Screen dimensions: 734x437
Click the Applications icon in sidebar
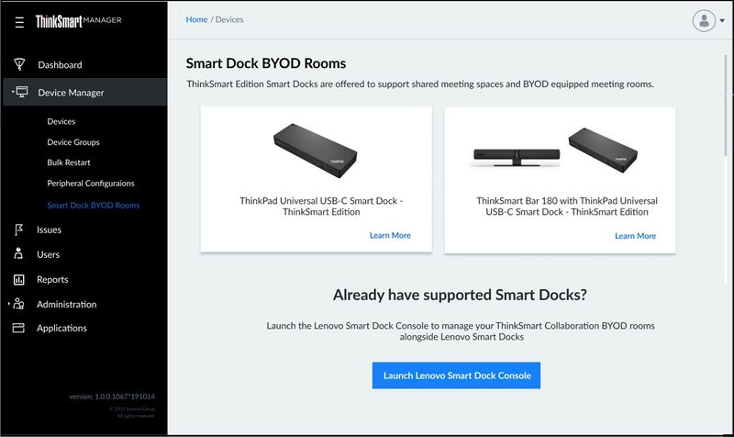point(18,328)
